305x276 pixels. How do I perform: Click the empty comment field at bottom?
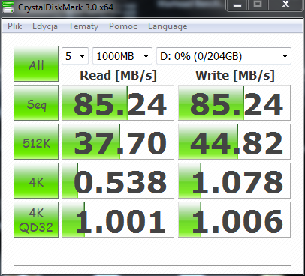pyautogui.click(x=152, y=255)
